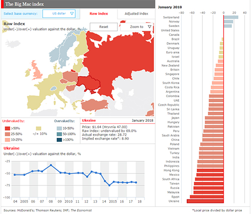251x214 pixels.
Task: Click the India bar in the chart
Action: coord(211,157)
